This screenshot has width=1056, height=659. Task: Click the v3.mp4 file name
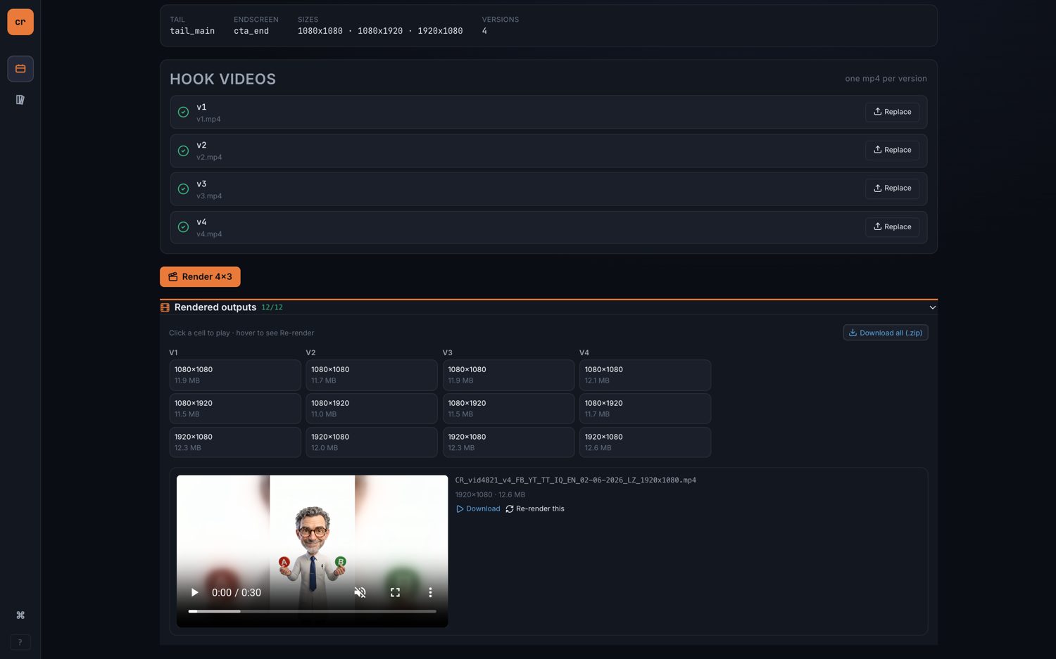point(209,196)
